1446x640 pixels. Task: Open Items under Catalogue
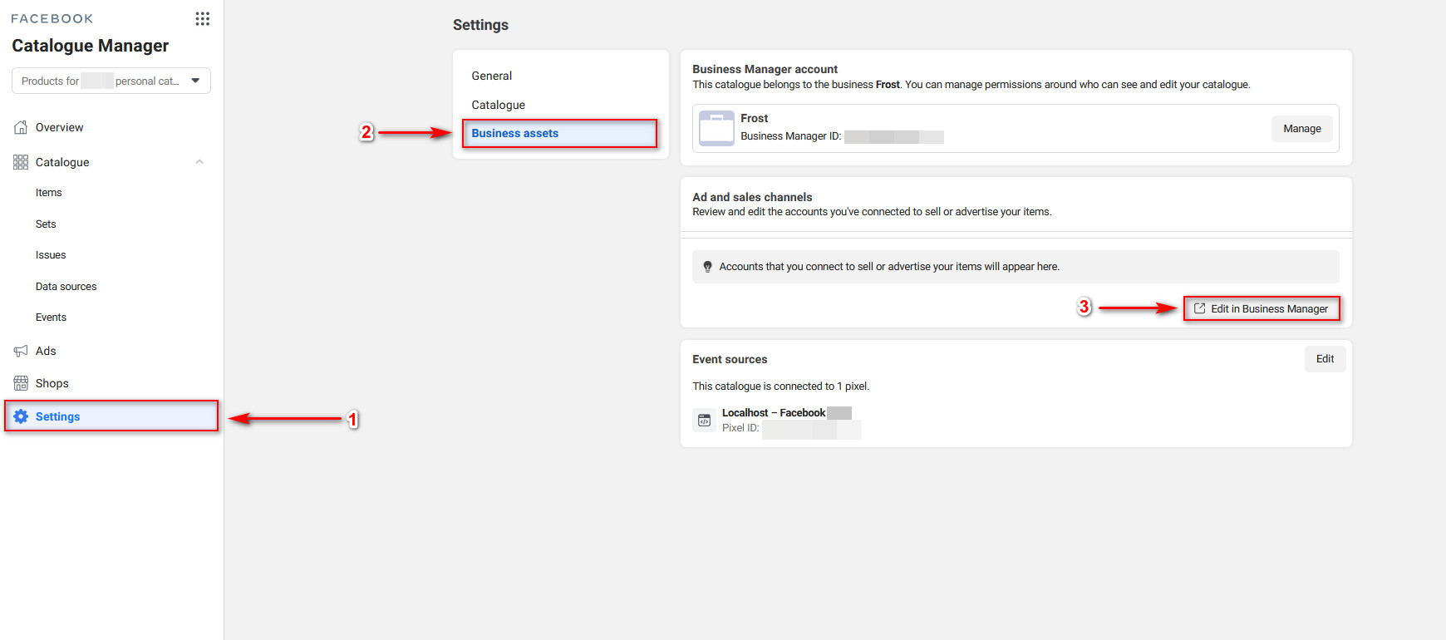point(49,193)
